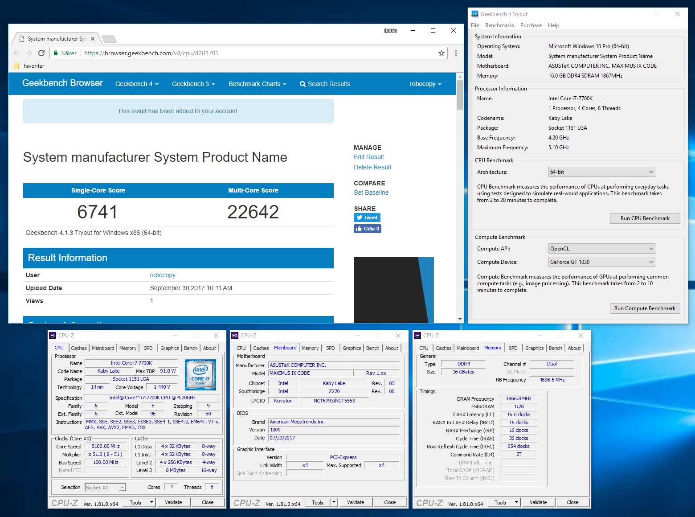695x517 pixels.
Task: Open the Purchase menu in Geekbench 4
Action: 531,25
